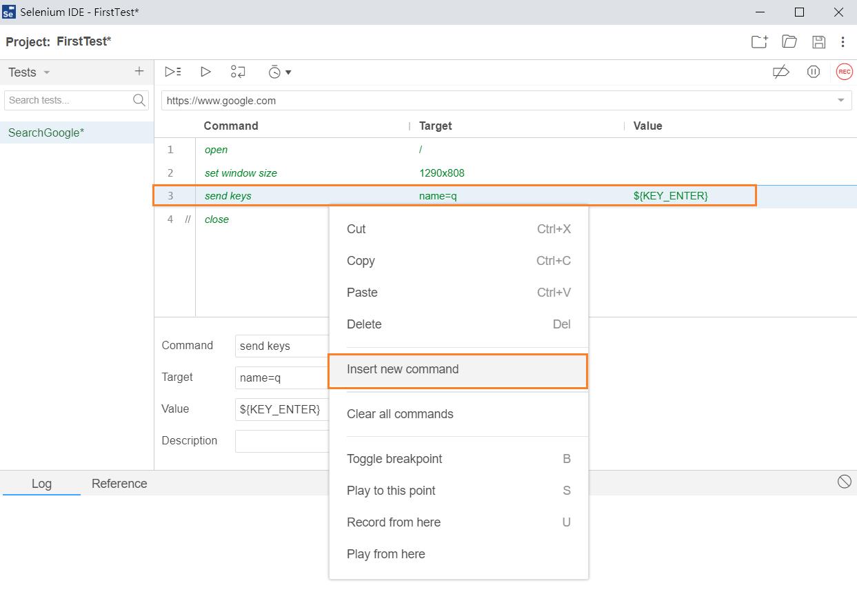Click the Value column header
The width and height of the screenshot is (857, 590).
pos(647,126)
